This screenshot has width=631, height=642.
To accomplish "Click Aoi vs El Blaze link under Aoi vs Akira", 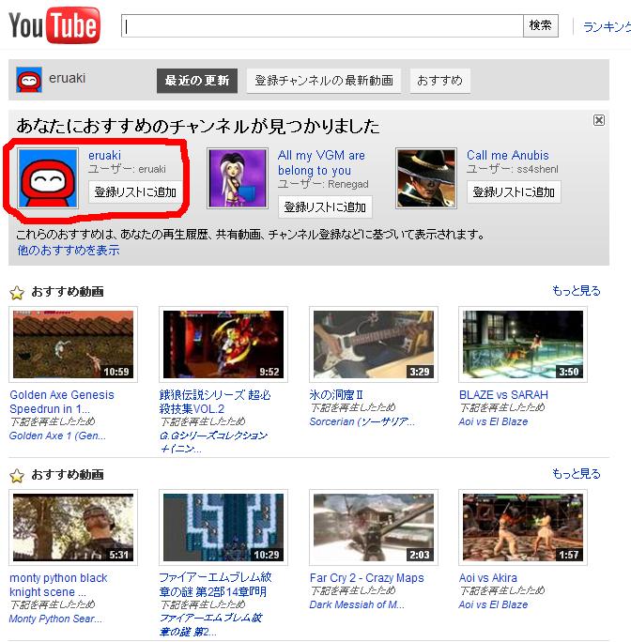I will click(x=493, y=604).
